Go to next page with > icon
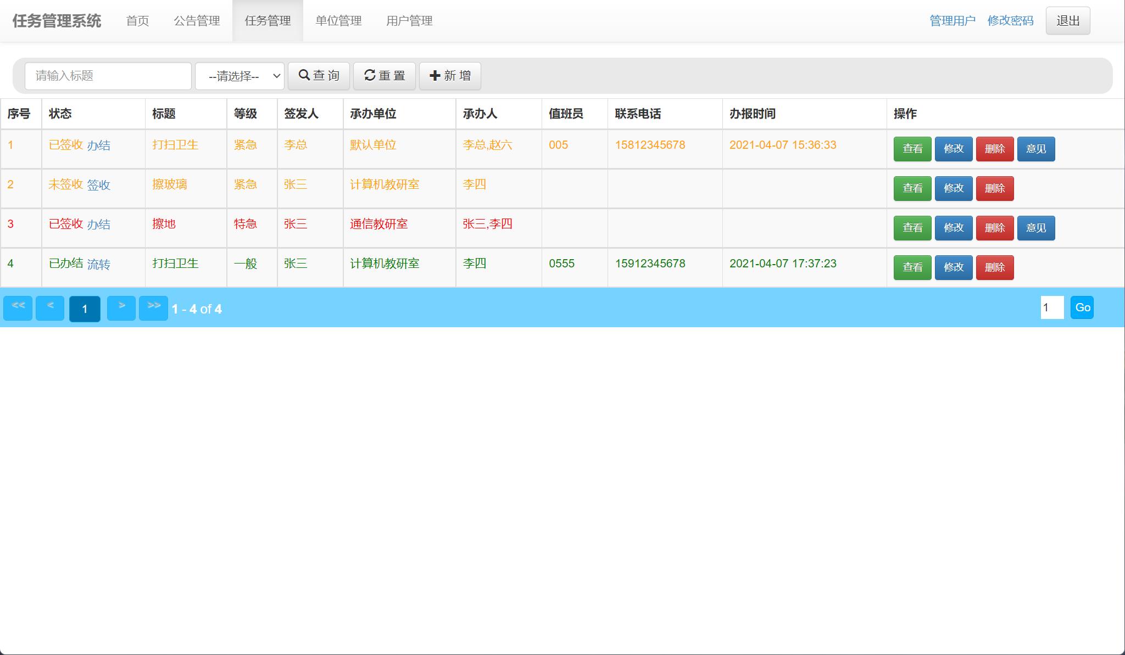This screenshot has height=655, width=1125. [121, 308]
